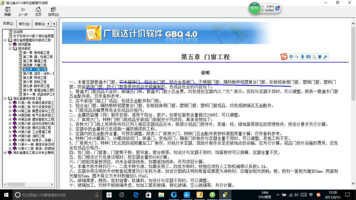Click the Cortana microphone icon

click(97, 195)
